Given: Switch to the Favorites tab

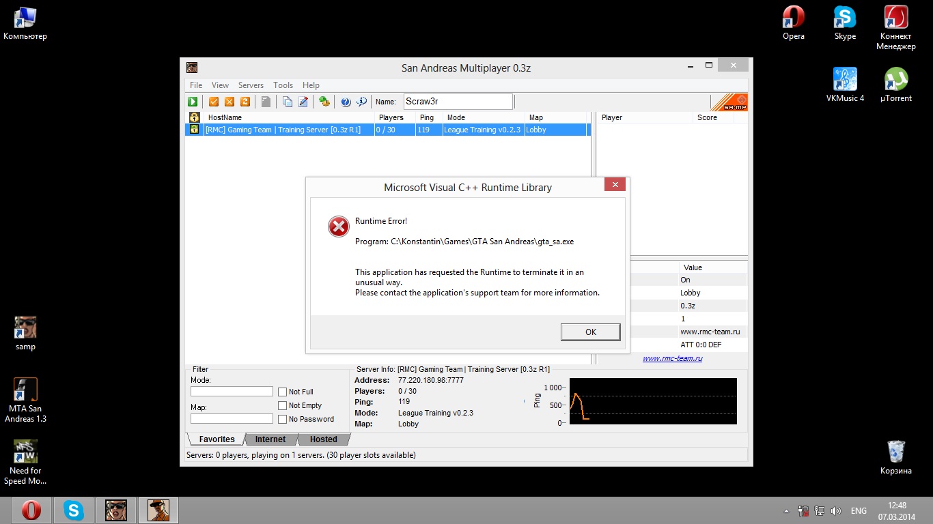Looking at the screenshot, I should pyautogui.click(x=217, y=439).
